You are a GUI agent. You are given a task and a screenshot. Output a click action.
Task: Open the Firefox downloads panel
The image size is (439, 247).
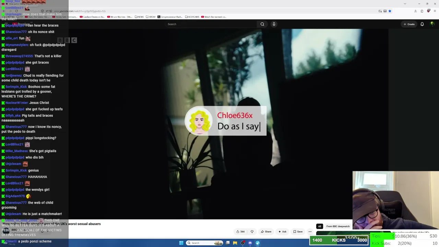pos(415,11)
